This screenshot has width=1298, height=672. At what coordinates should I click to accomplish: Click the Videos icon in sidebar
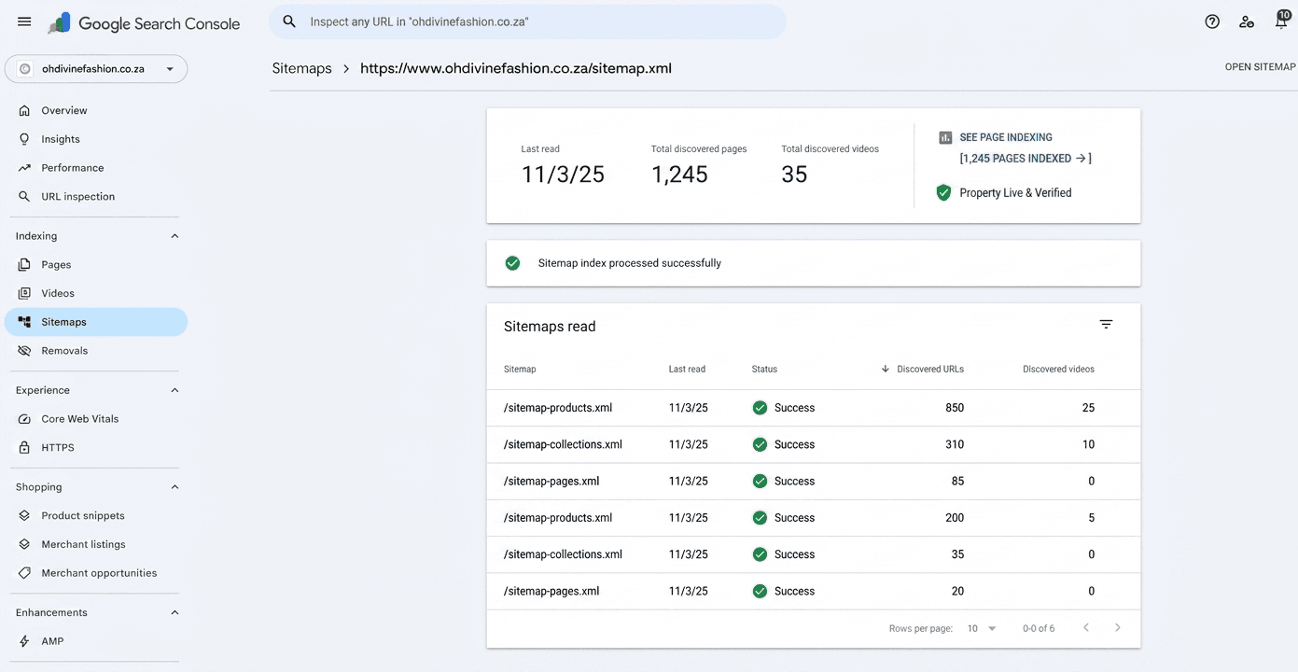24,293
